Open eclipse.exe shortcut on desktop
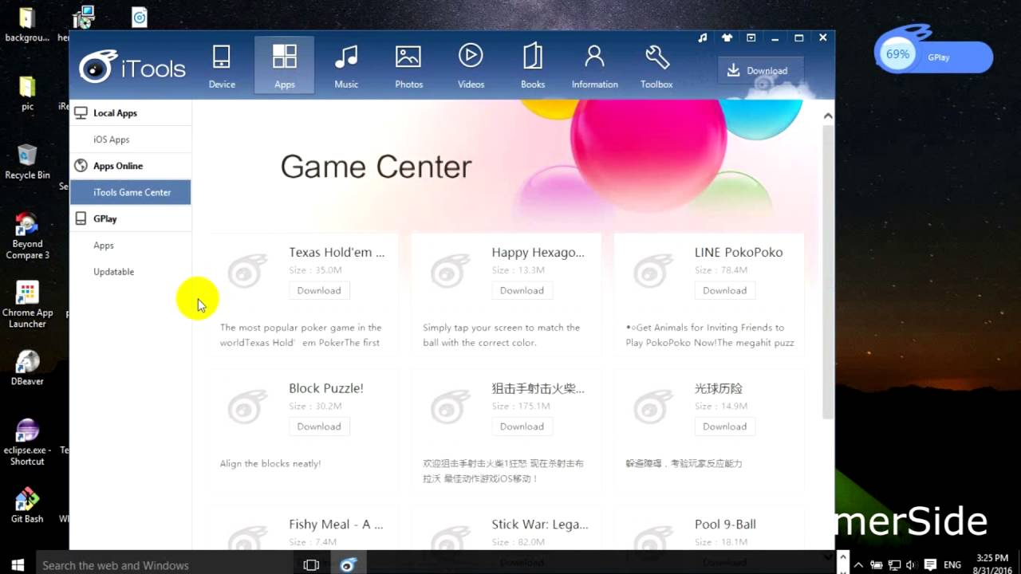The image size is (1021, 574). tap(27, 442)
